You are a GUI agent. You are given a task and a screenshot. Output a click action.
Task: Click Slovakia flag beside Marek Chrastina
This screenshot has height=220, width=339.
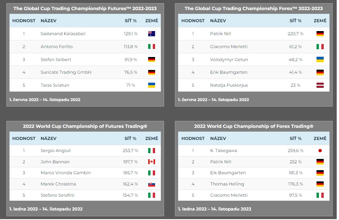click(x=151, y=184)
